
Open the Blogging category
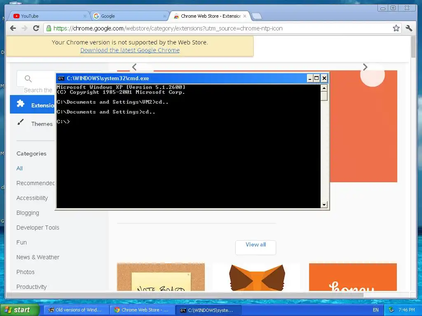tap(28, 213)
